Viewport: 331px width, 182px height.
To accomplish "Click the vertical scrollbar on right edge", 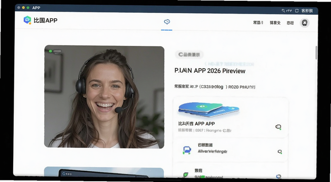I will point(316,53).
